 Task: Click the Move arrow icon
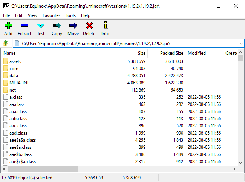point(73,26)
